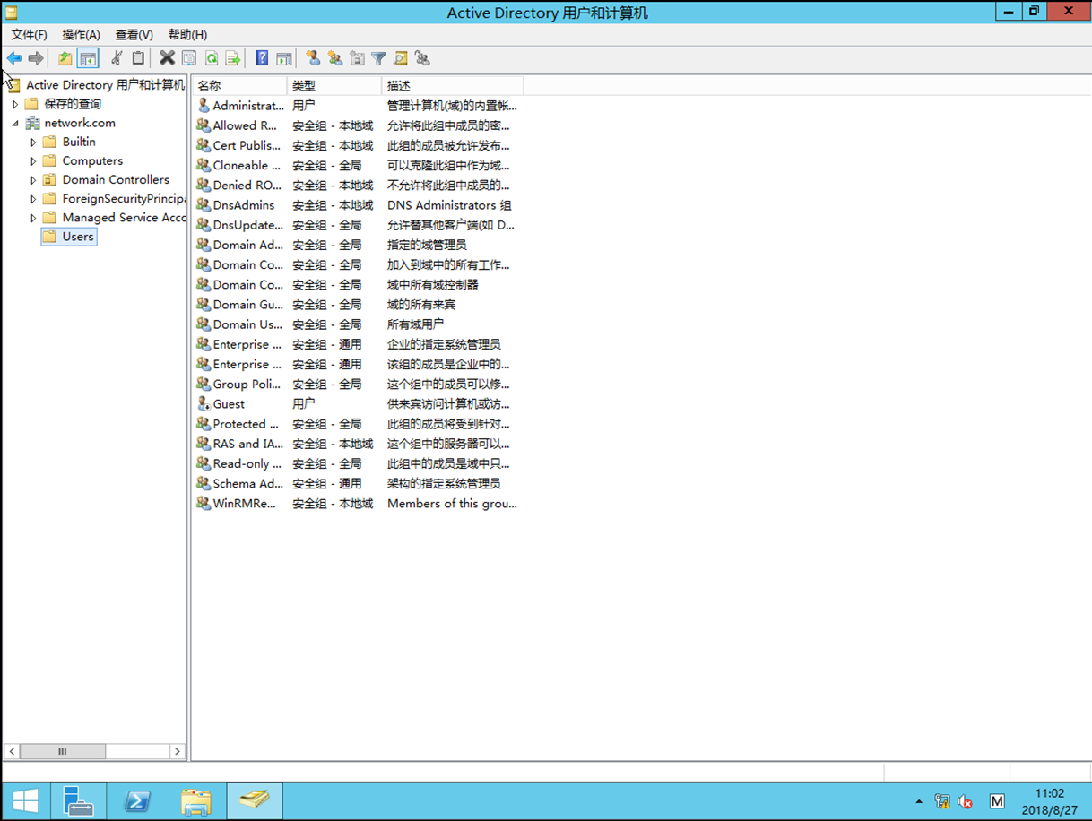Click the Find objects magnifier icon
This screenshot has height=821, width=1092.
click(401, 58)
